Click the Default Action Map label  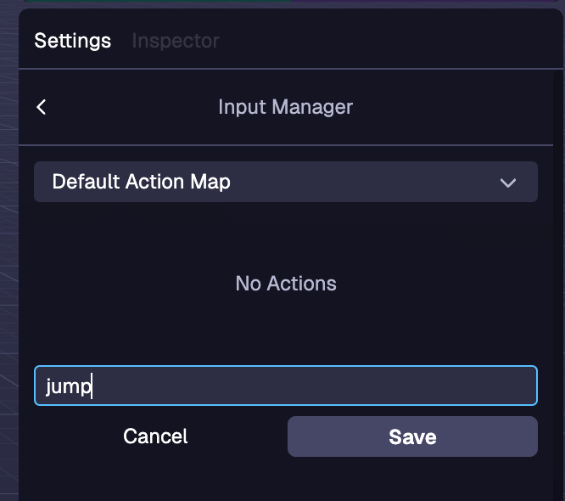click(141, 182)
